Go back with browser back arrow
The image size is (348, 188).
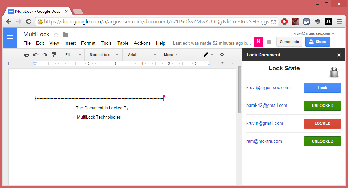tap(9, 22)
